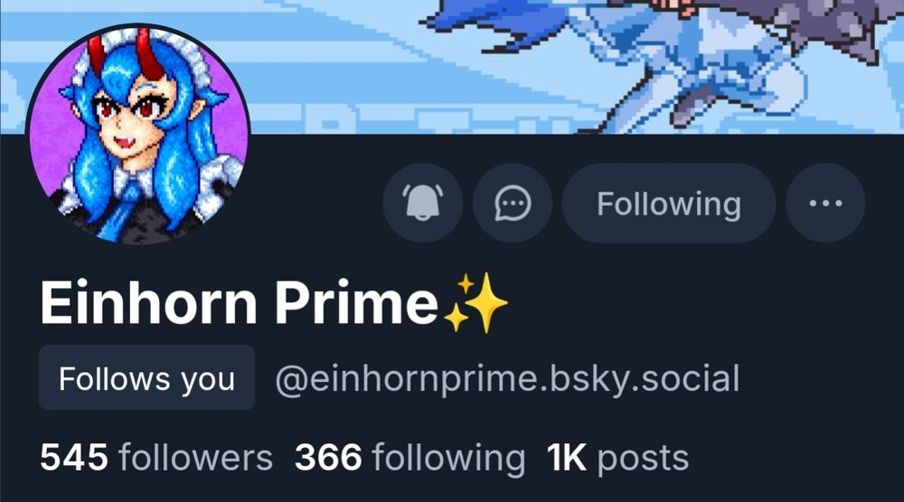The width and height of the screenshot is (904, 502).
Task: Click the Follows you badge
Action: pyautogui.click(x=146, y=378)
